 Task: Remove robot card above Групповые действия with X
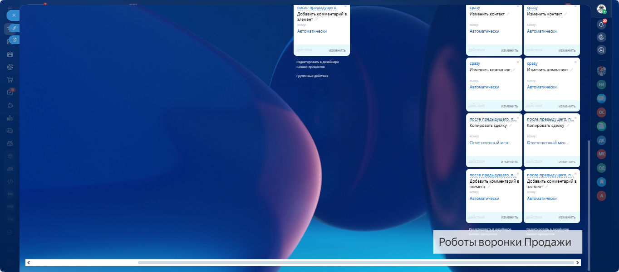click(x=345, y=6)
